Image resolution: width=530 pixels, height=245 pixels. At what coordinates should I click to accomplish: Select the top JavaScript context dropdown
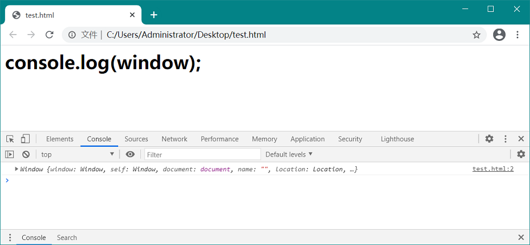78,155
